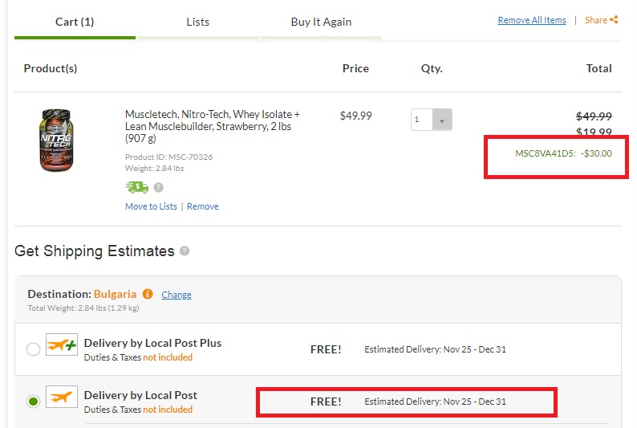Click the Delivery by Local Post airplane icon
Viewport: 637px width, 428px height.
[x=61, y=397]
